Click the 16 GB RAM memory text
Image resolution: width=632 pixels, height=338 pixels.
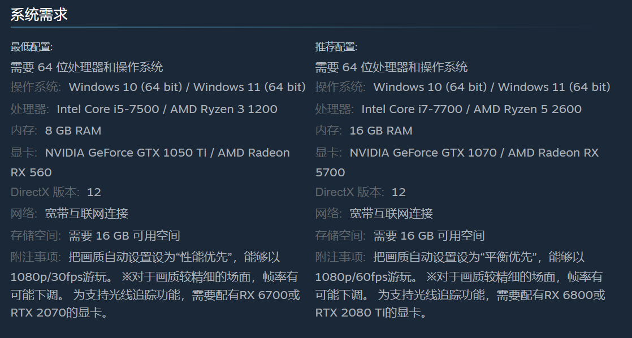tap(381, 131)
